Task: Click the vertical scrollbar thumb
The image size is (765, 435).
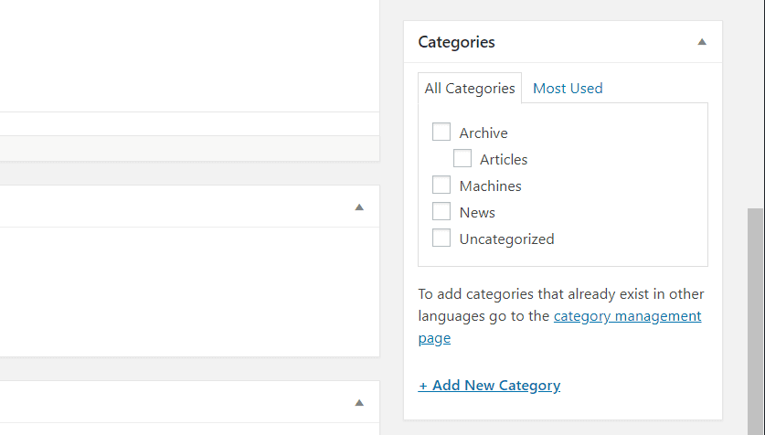Action: click(x=755, y=322)
